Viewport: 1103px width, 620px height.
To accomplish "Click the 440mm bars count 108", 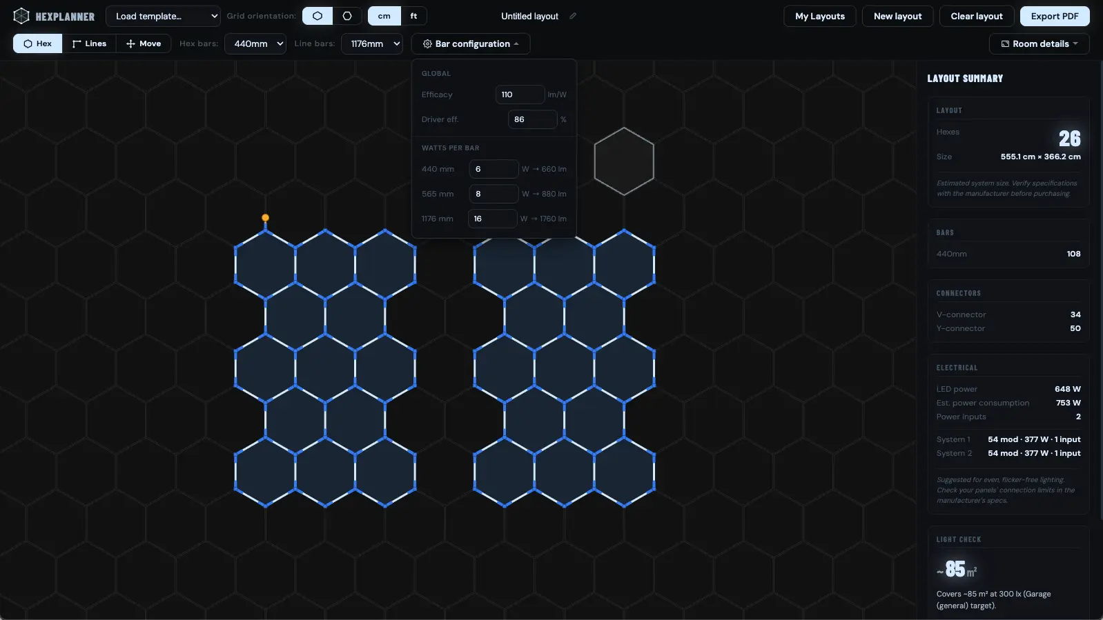I will [x=1073, y=254].
